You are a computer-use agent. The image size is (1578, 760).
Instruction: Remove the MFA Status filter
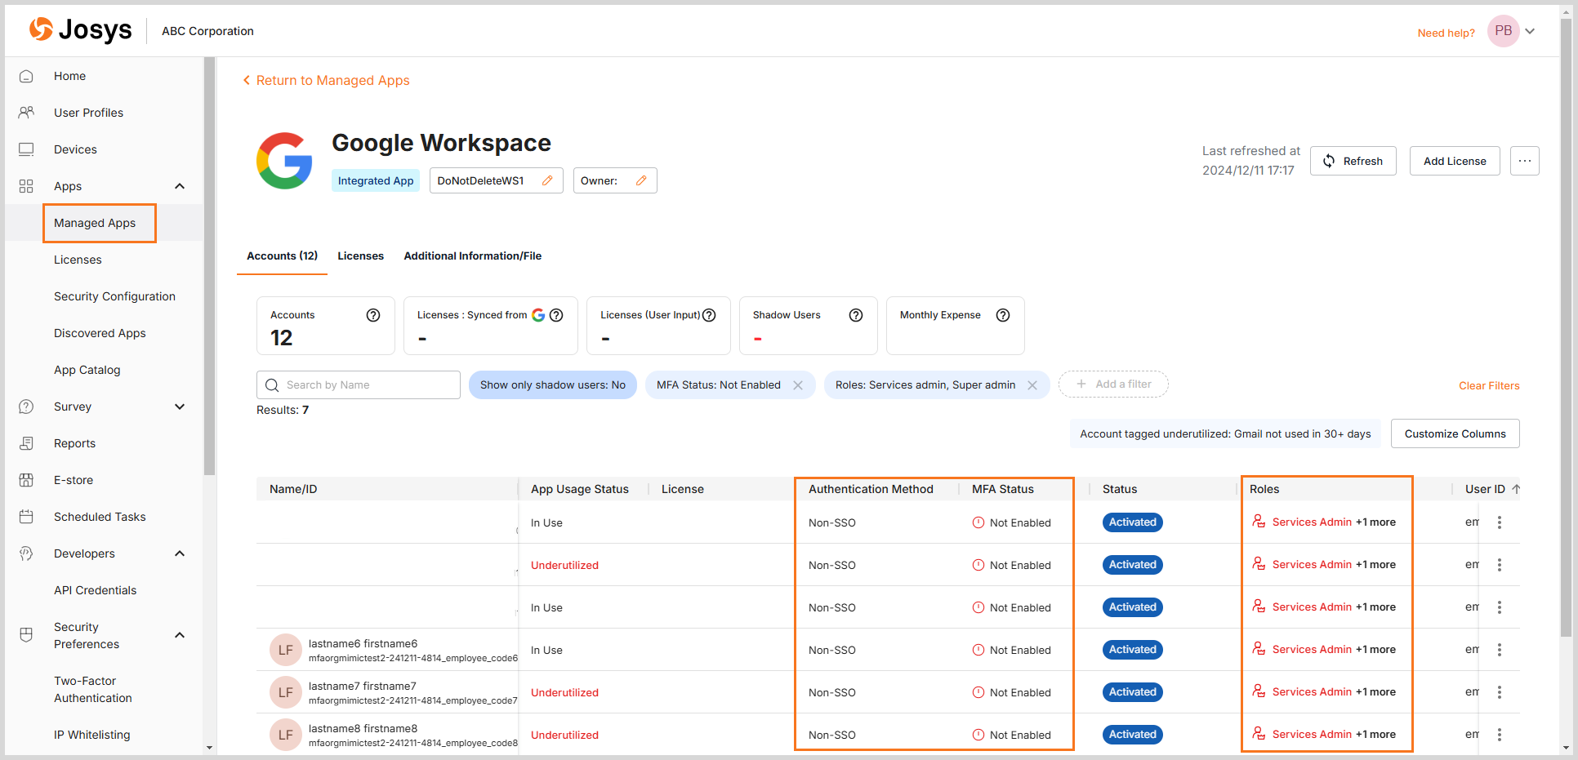tap(798, 385)
